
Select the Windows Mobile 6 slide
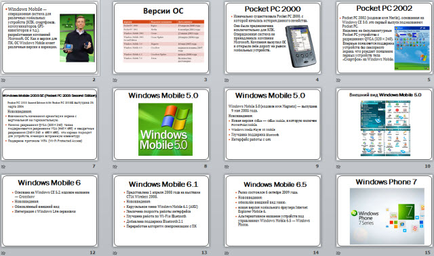[50, 211]
